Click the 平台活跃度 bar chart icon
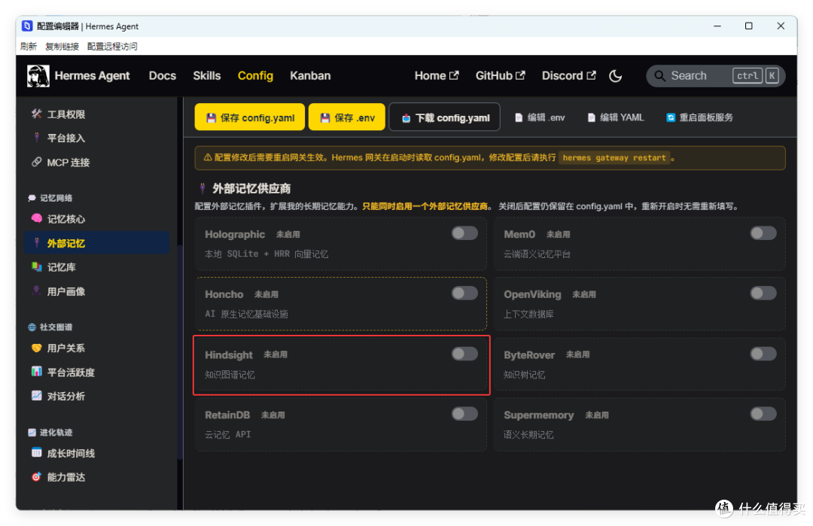 (36, 372)
